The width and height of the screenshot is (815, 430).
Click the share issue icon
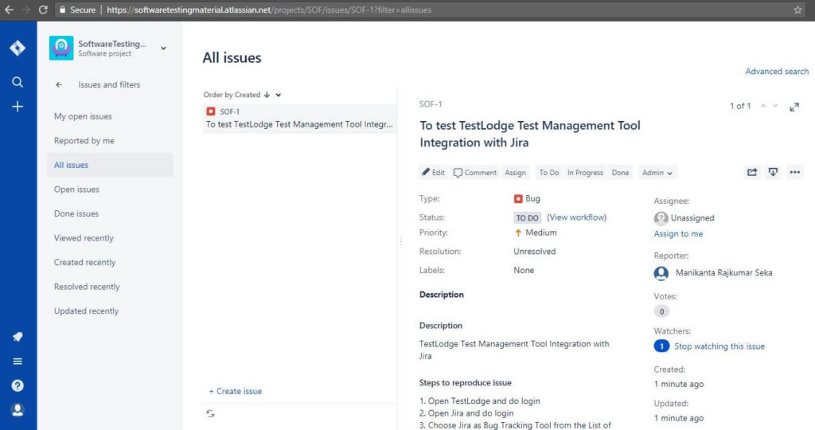[752, 172]
